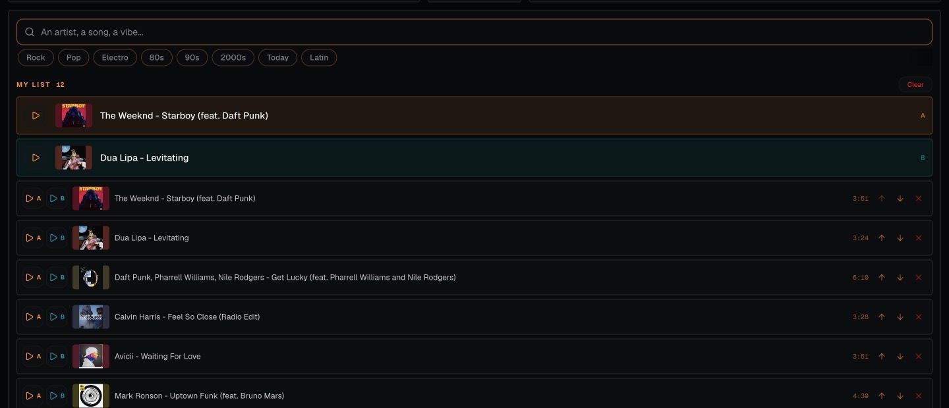Load Waiting For Love to deck B
Image resolution: width=949 pixels, height=408 pixels.
tap(57, 357)
